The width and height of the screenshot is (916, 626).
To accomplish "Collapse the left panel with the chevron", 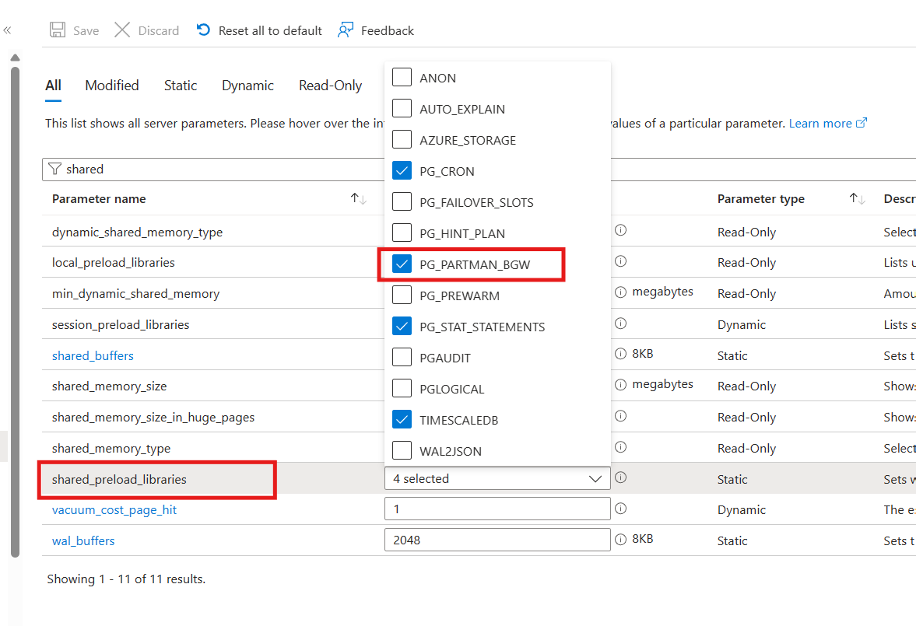I will tap(8, 30).
